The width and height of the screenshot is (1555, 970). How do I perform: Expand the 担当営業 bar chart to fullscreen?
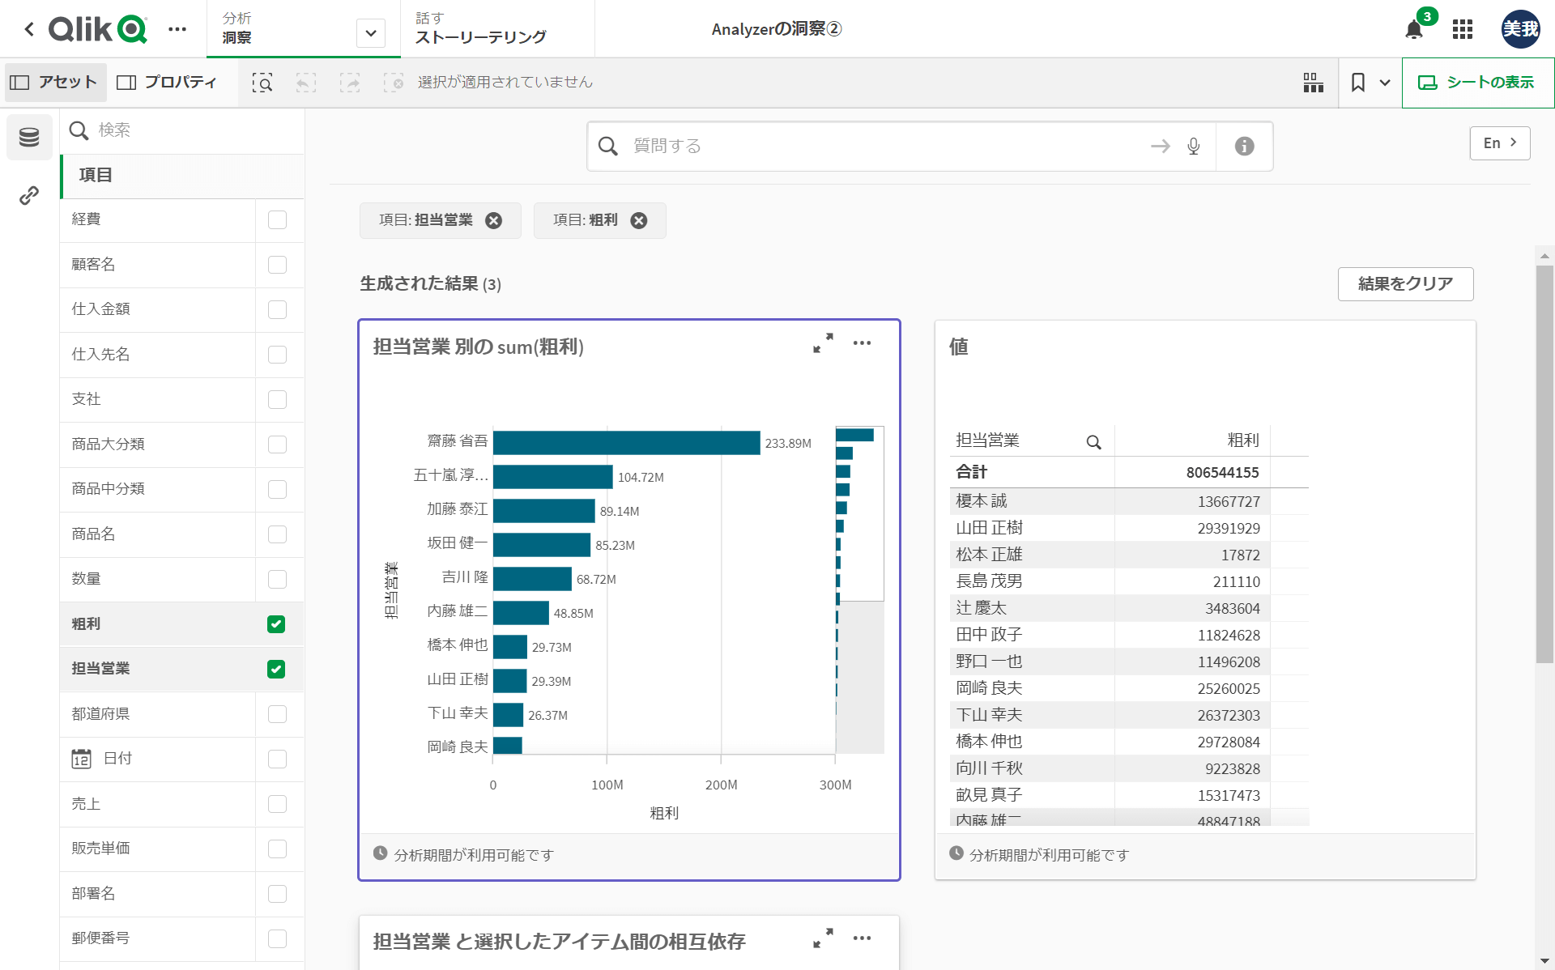pos(823,343)
